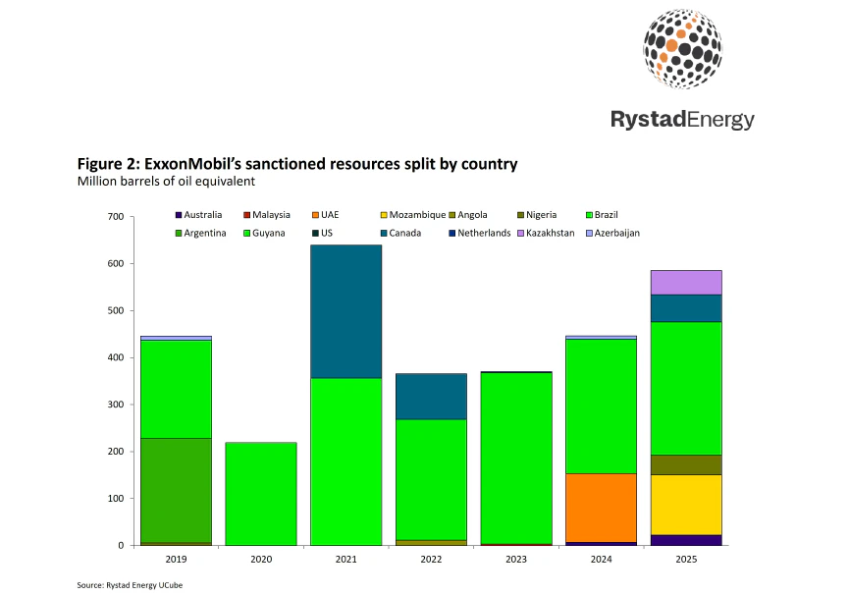Select the "Nigeria" legend label
The image size is (849, 595).
coord(542,215)
